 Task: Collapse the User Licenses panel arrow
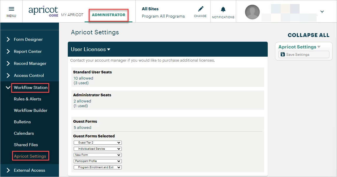pos(109,49)
